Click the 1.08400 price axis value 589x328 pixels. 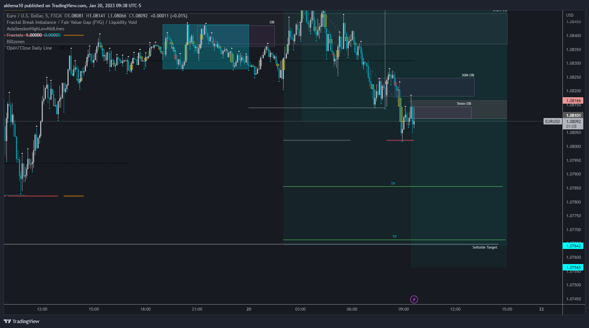click(x=573, y=36)
